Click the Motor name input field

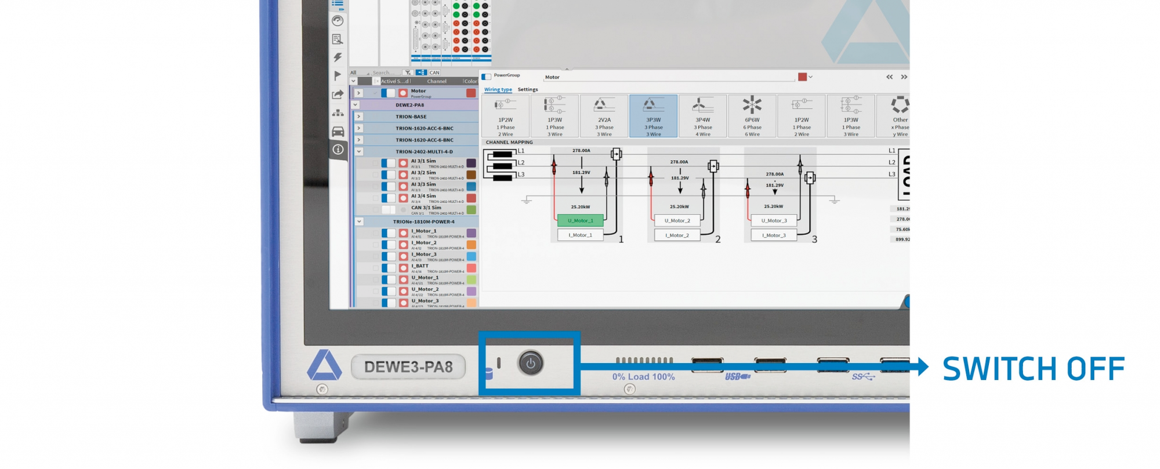[x=668, y=77]
